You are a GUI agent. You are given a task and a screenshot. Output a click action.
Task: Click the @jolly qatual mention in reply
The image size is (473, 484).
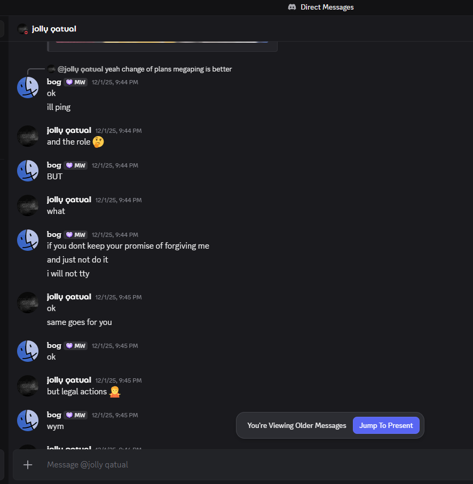tap(80, 69)
